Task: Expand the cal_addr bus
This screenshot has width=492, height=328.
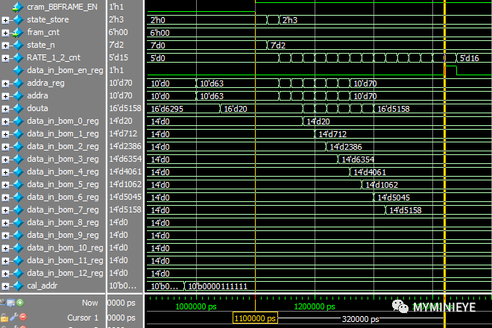Action: [5, 286]
